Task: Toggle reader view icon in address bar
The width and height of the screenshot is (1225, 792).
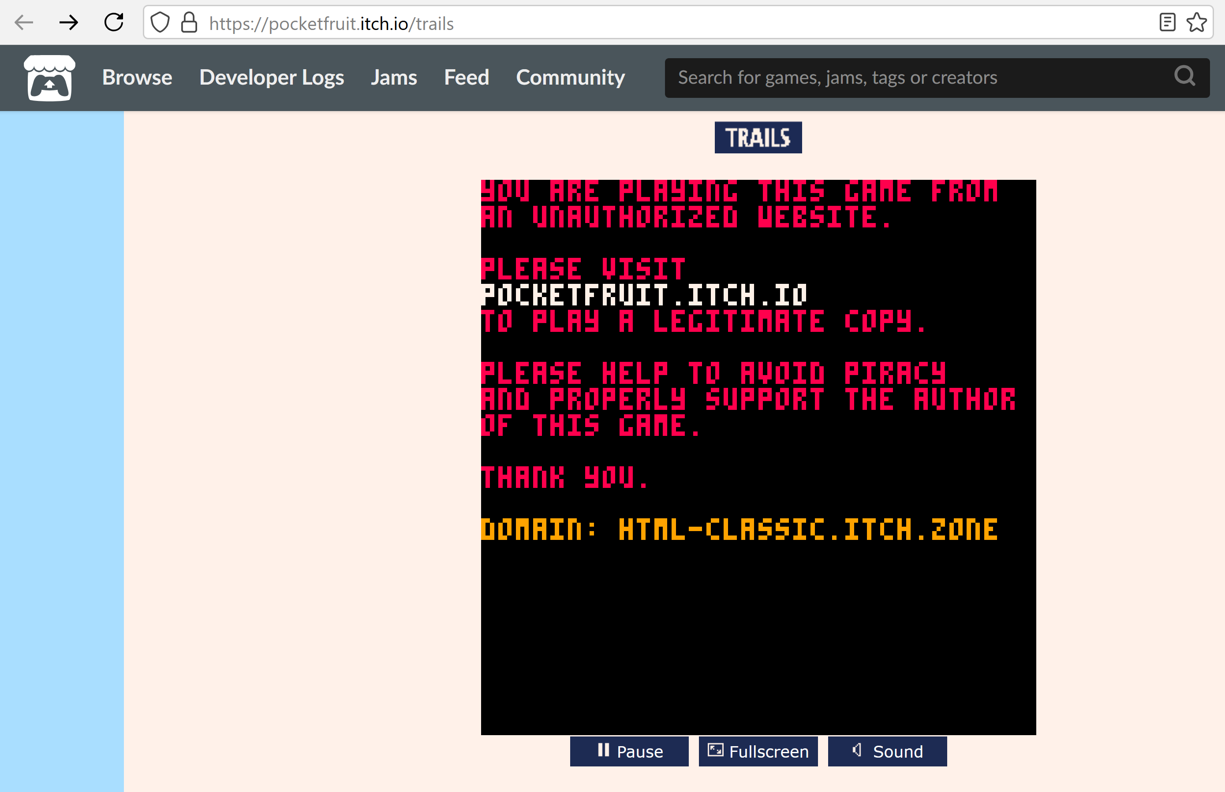Action: 1167,22
